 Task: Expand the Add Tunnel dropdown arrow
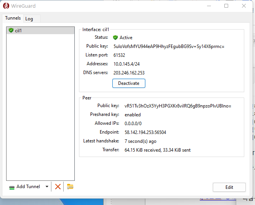tap(47, 187)
